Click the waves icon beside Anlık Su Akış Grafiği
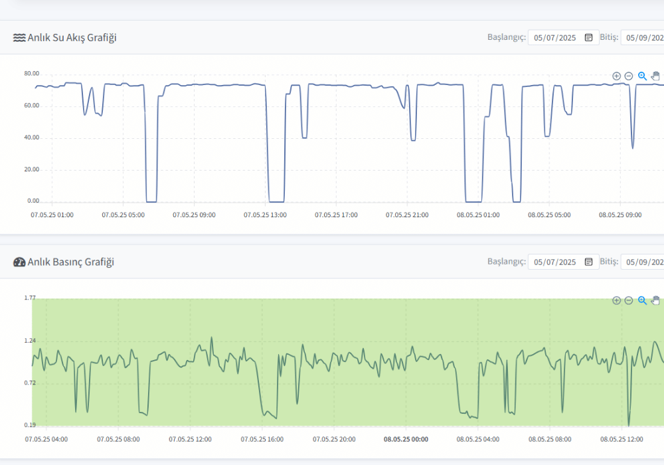664x465 pixels. click(x=18, y=38)
